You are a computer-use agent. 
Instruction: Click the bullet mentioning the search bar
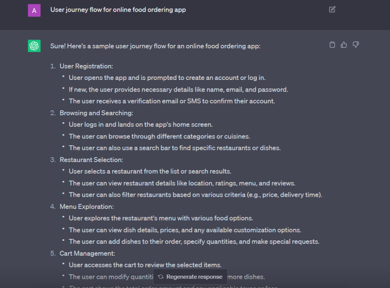[174, 148]
